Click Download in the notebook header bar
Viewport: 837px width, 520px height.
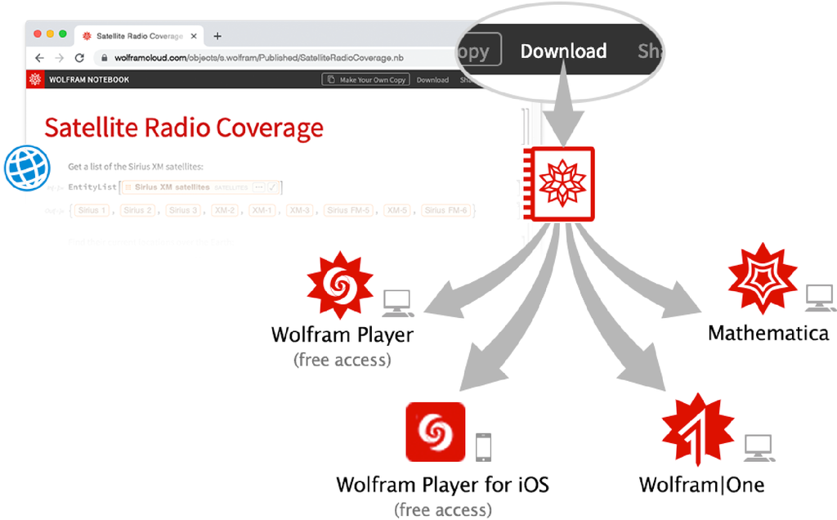tap(432, 79)
